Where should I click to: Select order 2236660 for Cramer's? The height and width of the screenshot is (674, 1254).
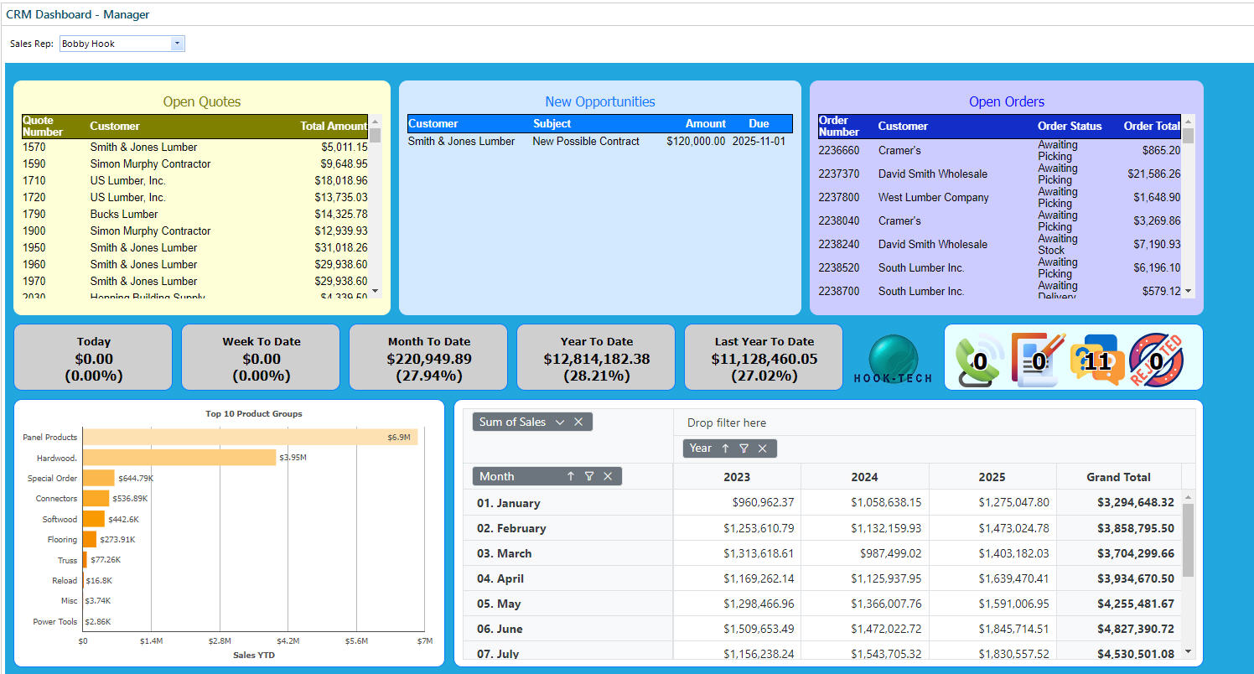[999, 150]
